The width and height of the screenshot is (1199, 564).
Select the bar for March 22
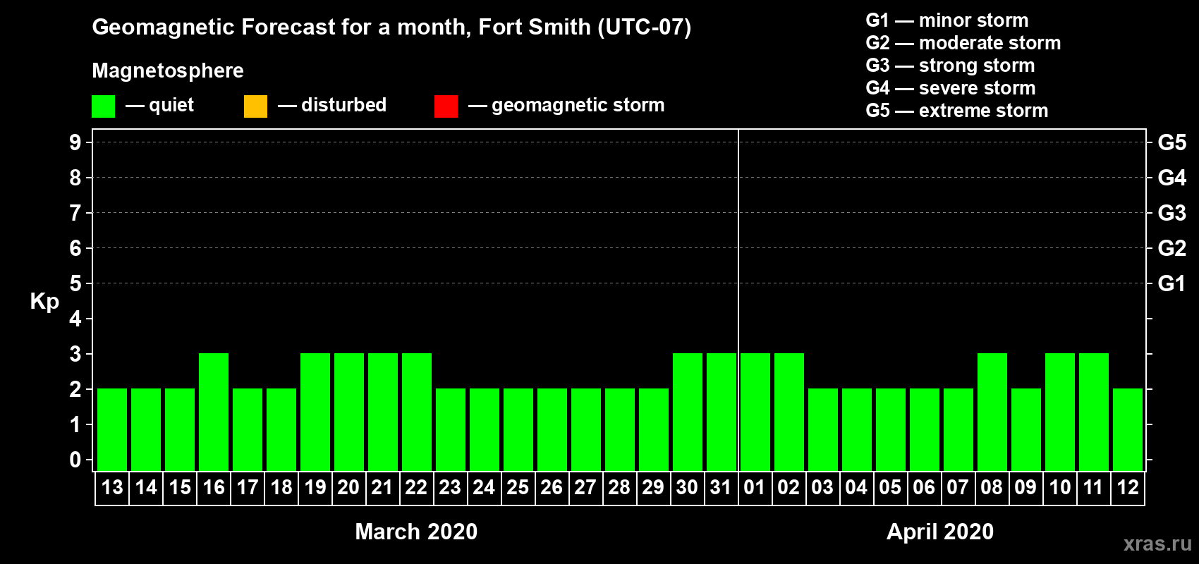click(417, 412)
